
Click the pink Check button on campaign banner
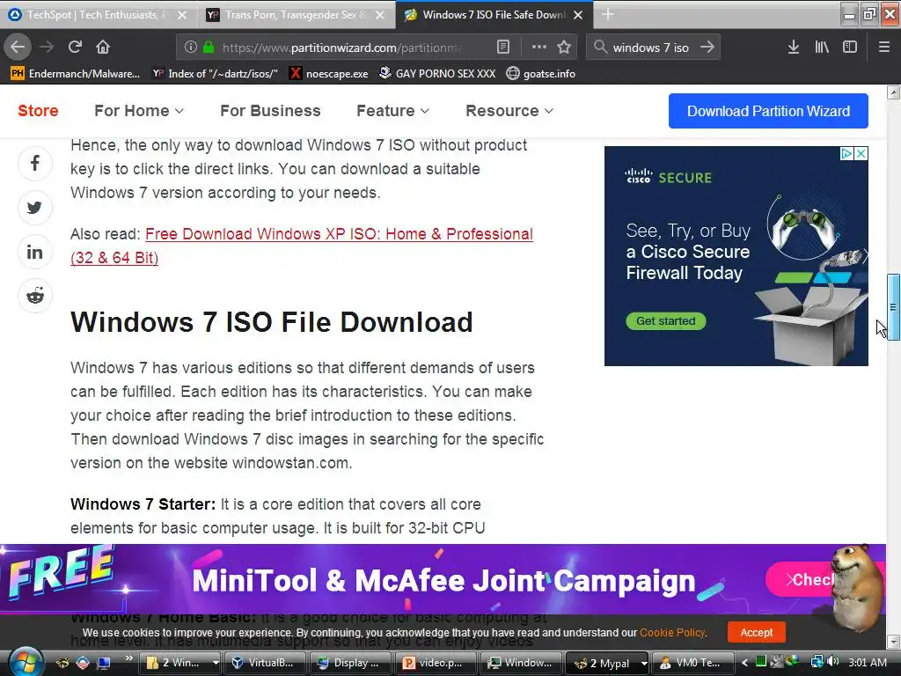pos(802,579)
